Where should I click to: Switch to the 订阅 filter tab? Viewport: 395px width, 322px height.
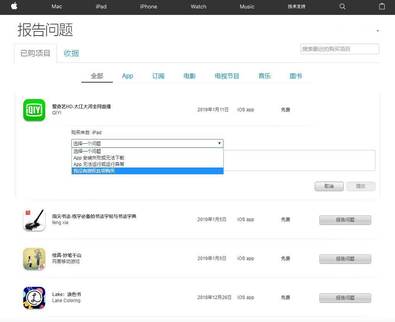coord(158,76)
